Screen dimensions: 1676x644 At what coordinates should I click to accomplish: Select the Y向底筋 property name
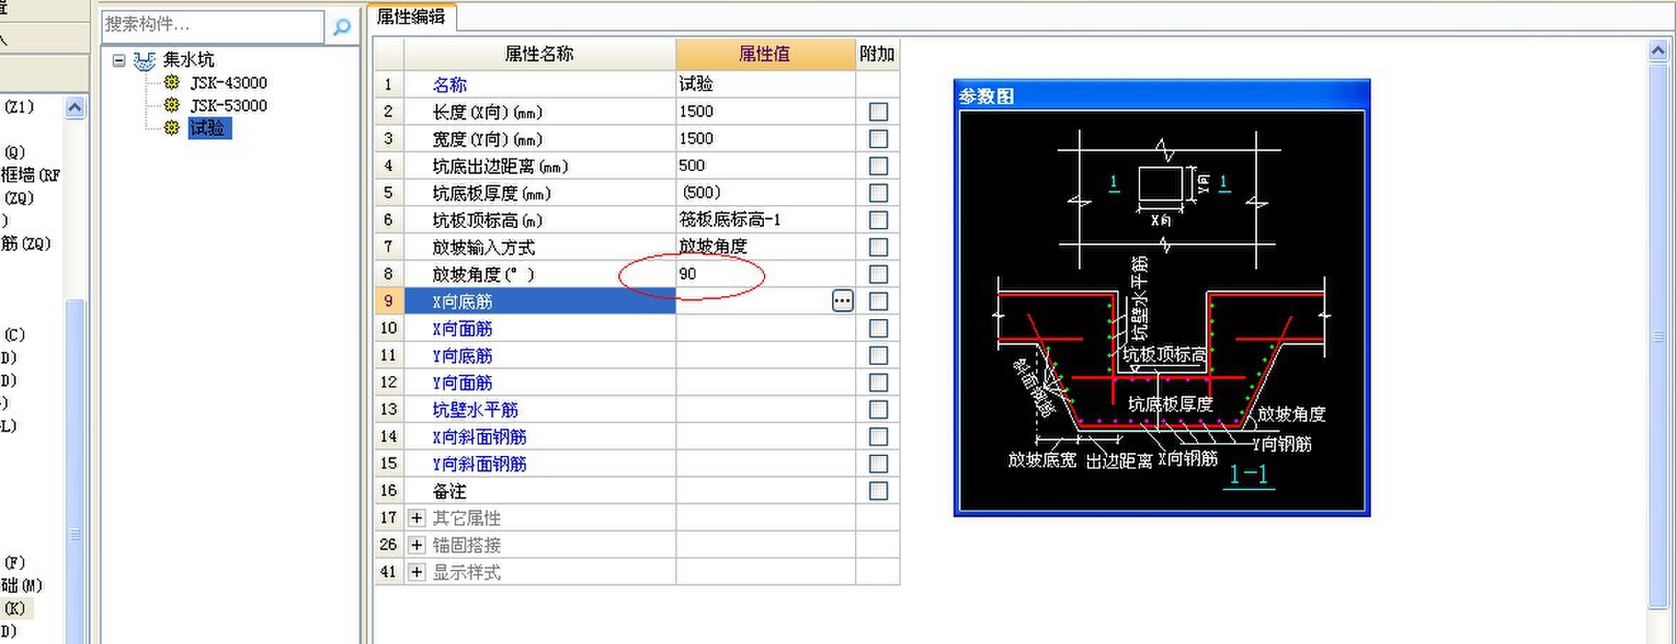tap(462, 356)
